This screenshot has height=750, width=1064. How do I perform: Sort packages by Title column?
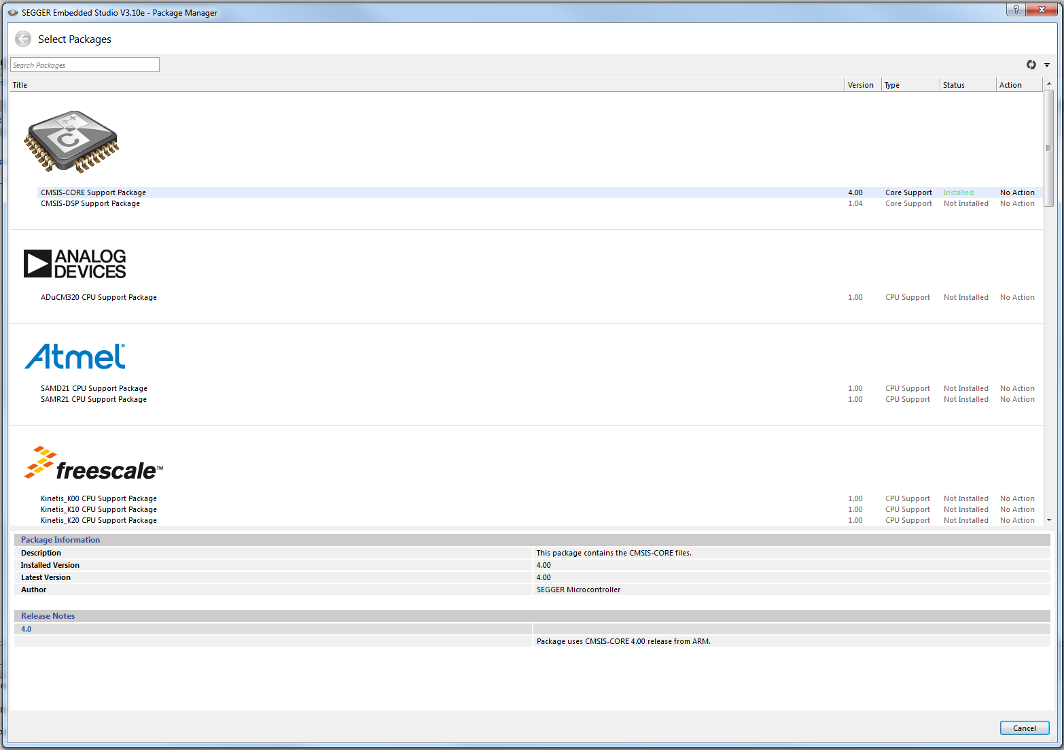pyautogui.click(x=427, y=85)
